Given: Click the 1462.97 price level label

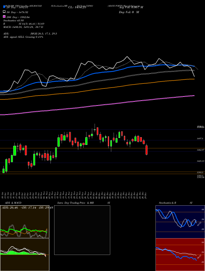Looking at the screenshot, I should click(200, 150).
